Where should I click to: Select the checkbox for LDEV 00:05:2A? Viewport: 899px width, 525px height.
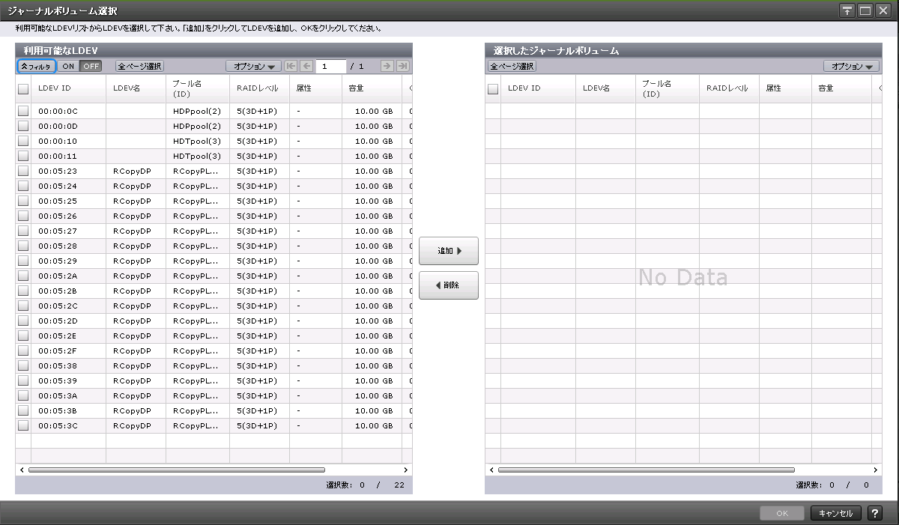[x=23, y=276]
